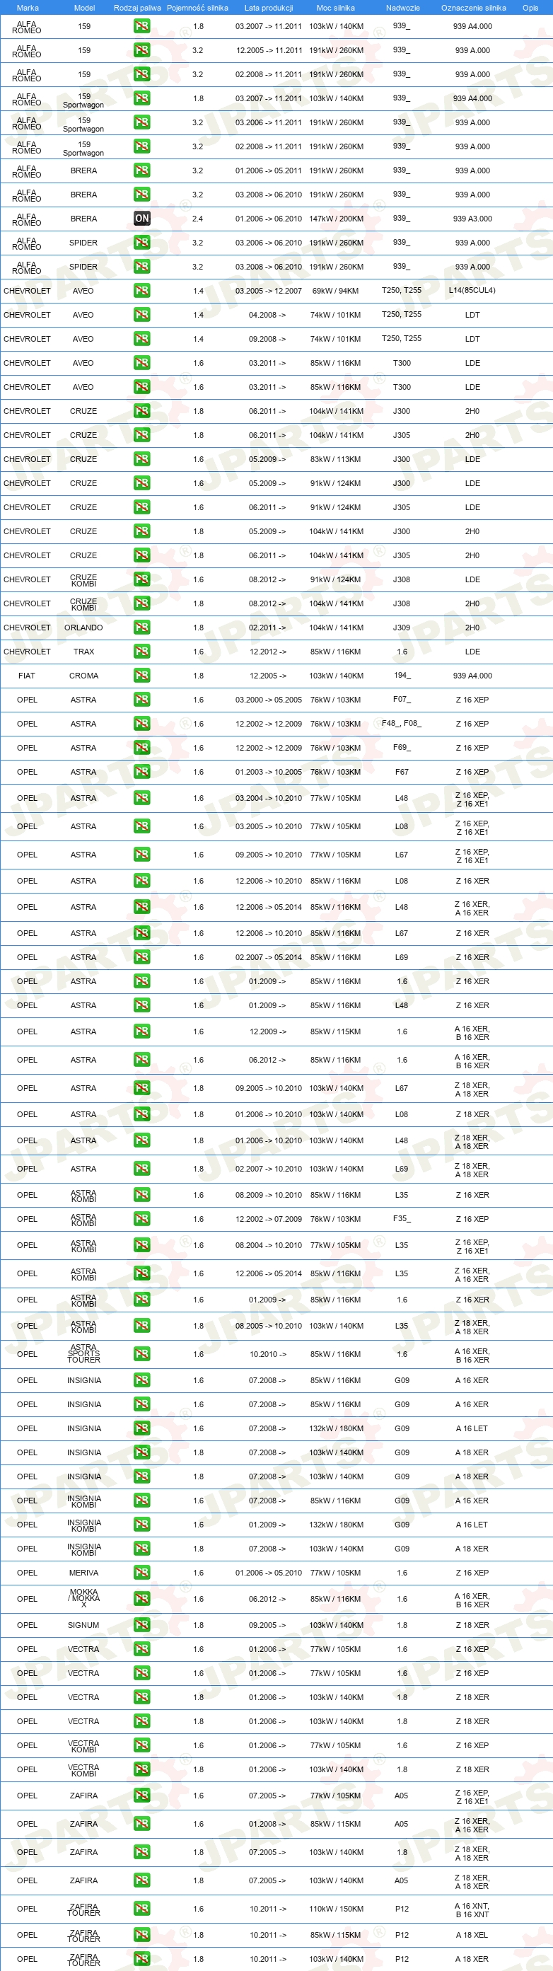Click fuel icon in Astra Sports Tourer row
The height and width of the screenshot is (1971, 553).
click(x=141, y=1353)
